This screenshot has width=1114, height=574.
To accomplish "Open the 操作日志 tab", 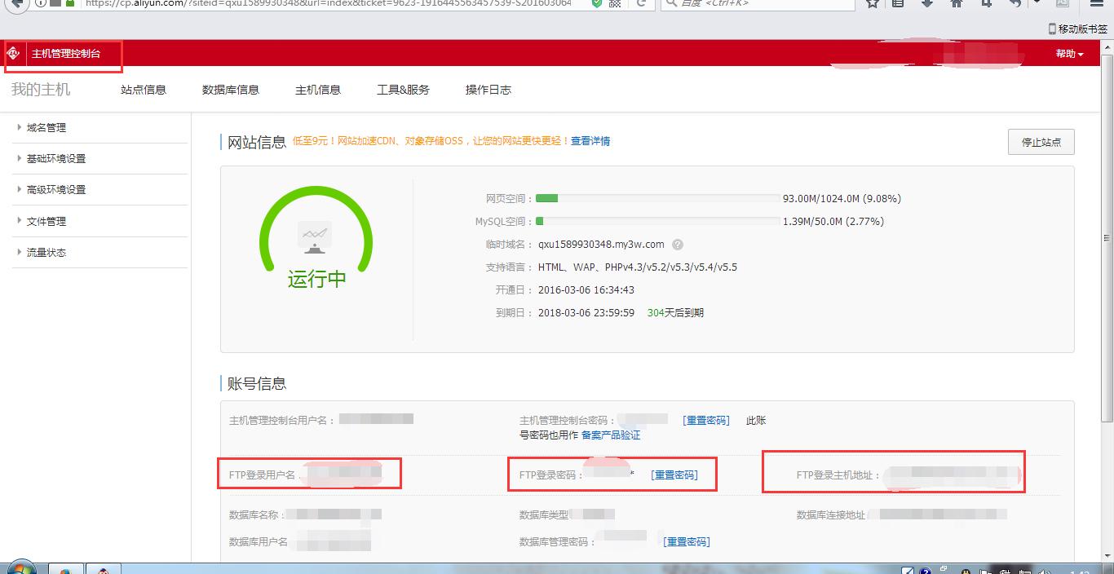I will [488, 90].
